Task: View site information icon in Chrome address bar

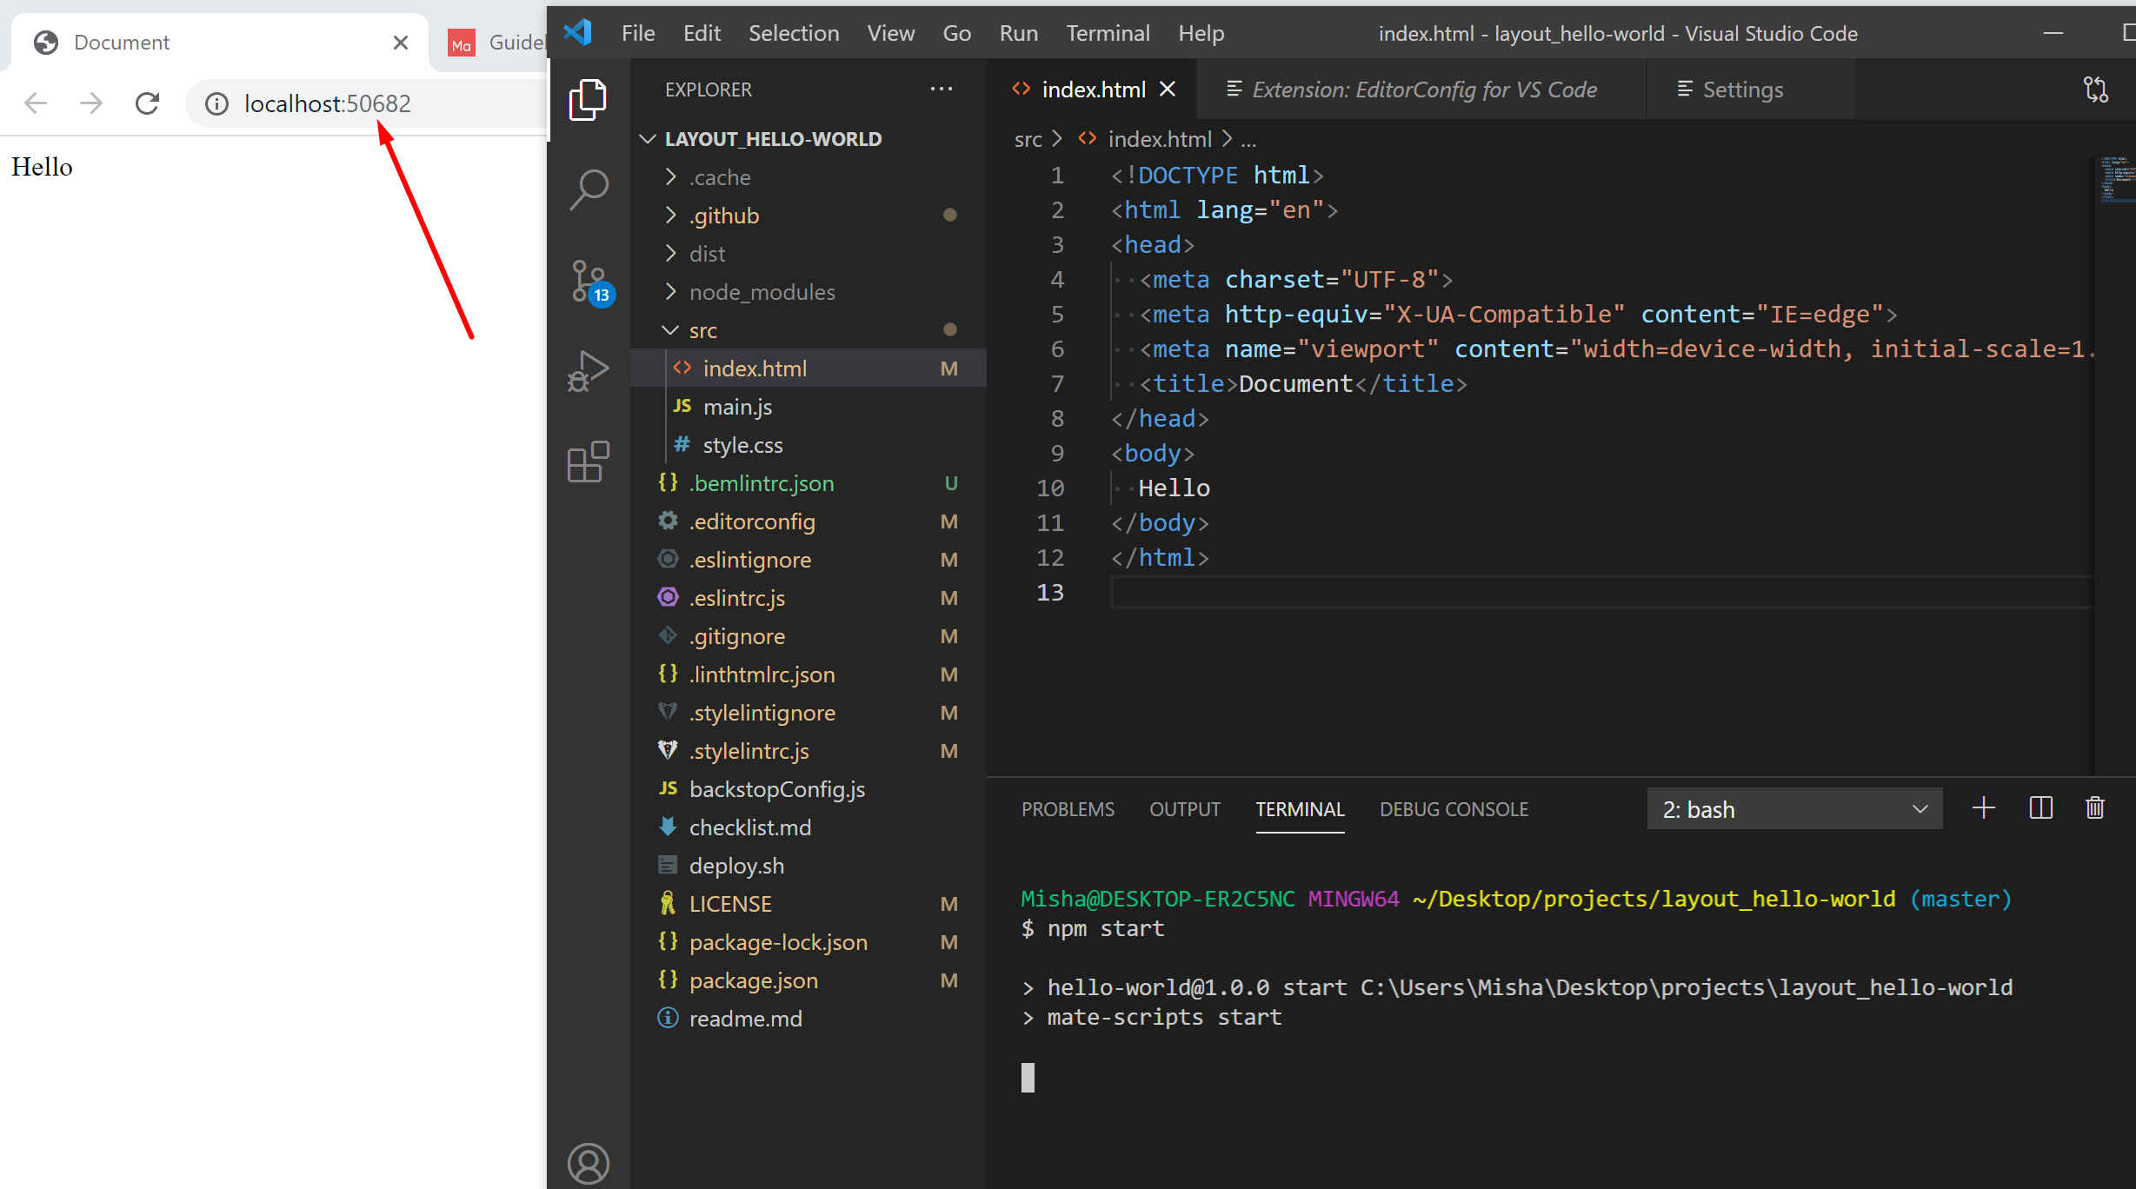Action: click(x=216, y=104)
